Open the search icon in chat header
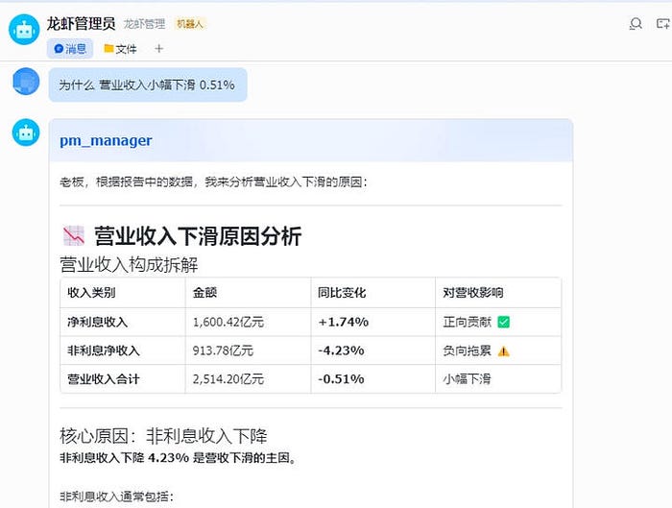The image size is (672, 508). 636,24
